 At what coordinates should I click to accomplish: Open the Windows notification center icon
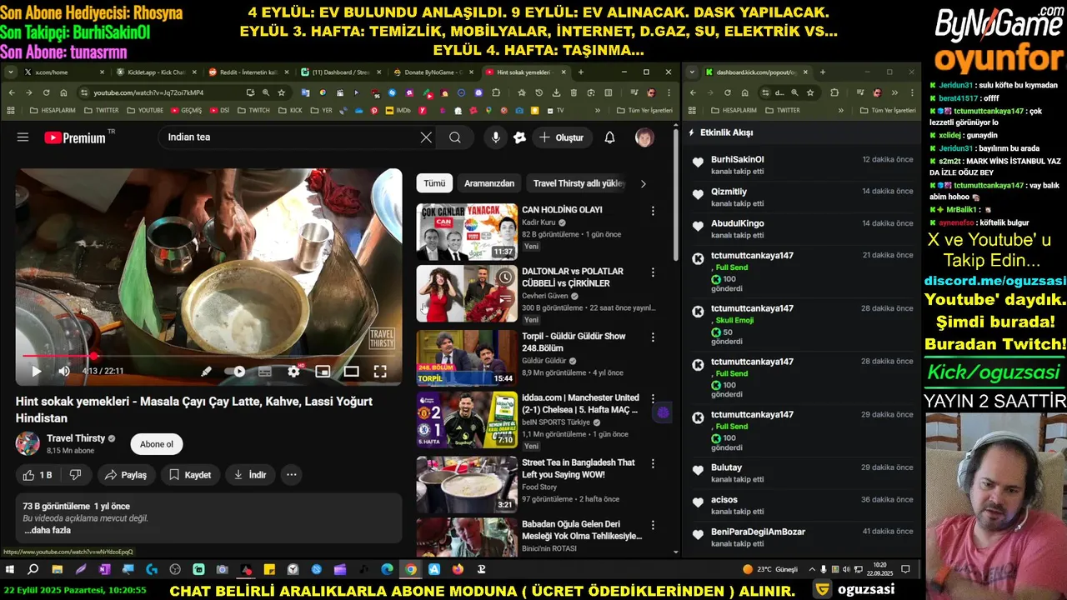[x=905, y=570]
